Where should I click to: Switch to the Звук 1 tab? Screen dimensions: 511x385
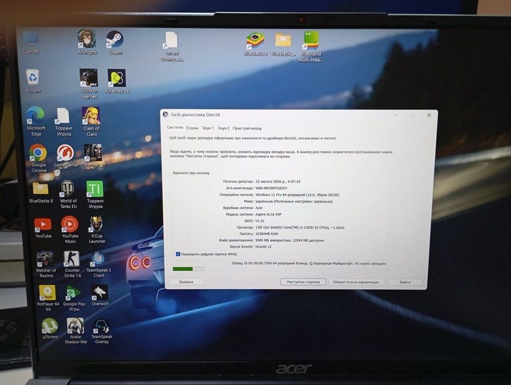208,128
